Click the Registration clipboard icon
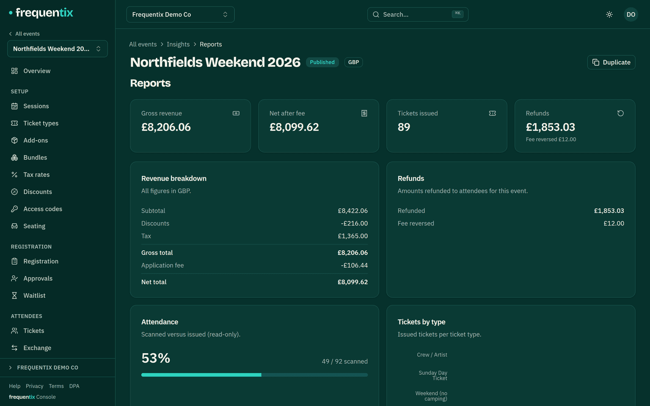 pos(14,261)
